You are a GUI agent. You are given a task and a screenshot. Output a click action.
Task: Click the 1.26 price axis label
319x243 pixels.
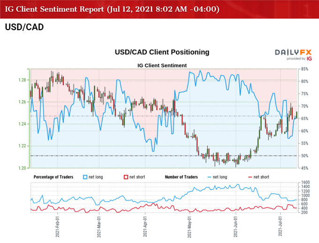click(x=23, y=102)
